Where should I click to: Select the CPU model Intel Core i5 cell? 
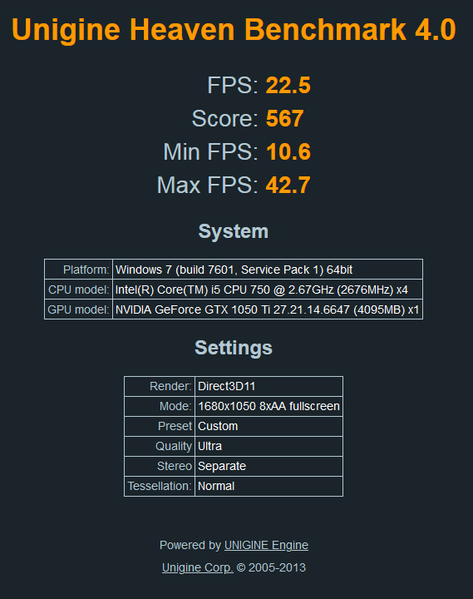click(x=268, y=290)
